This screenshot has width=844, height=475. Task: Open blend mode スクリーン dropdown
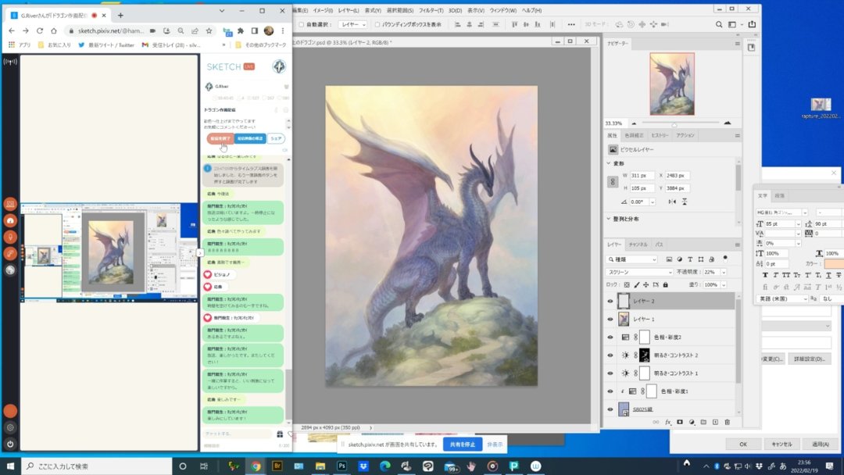coord(639,272)
